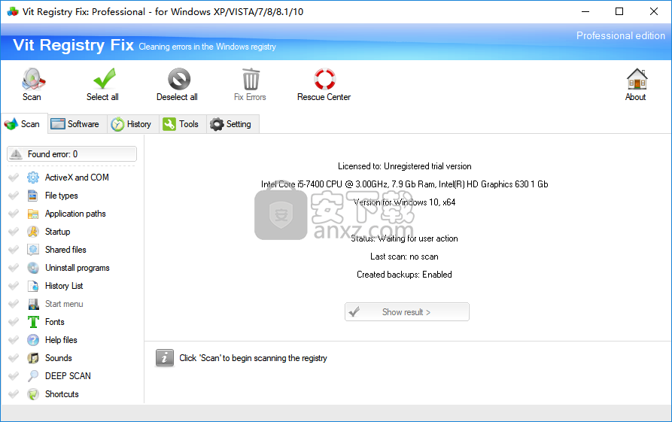
Task: Toggle the Start menu checkmark
Action: 14,303
